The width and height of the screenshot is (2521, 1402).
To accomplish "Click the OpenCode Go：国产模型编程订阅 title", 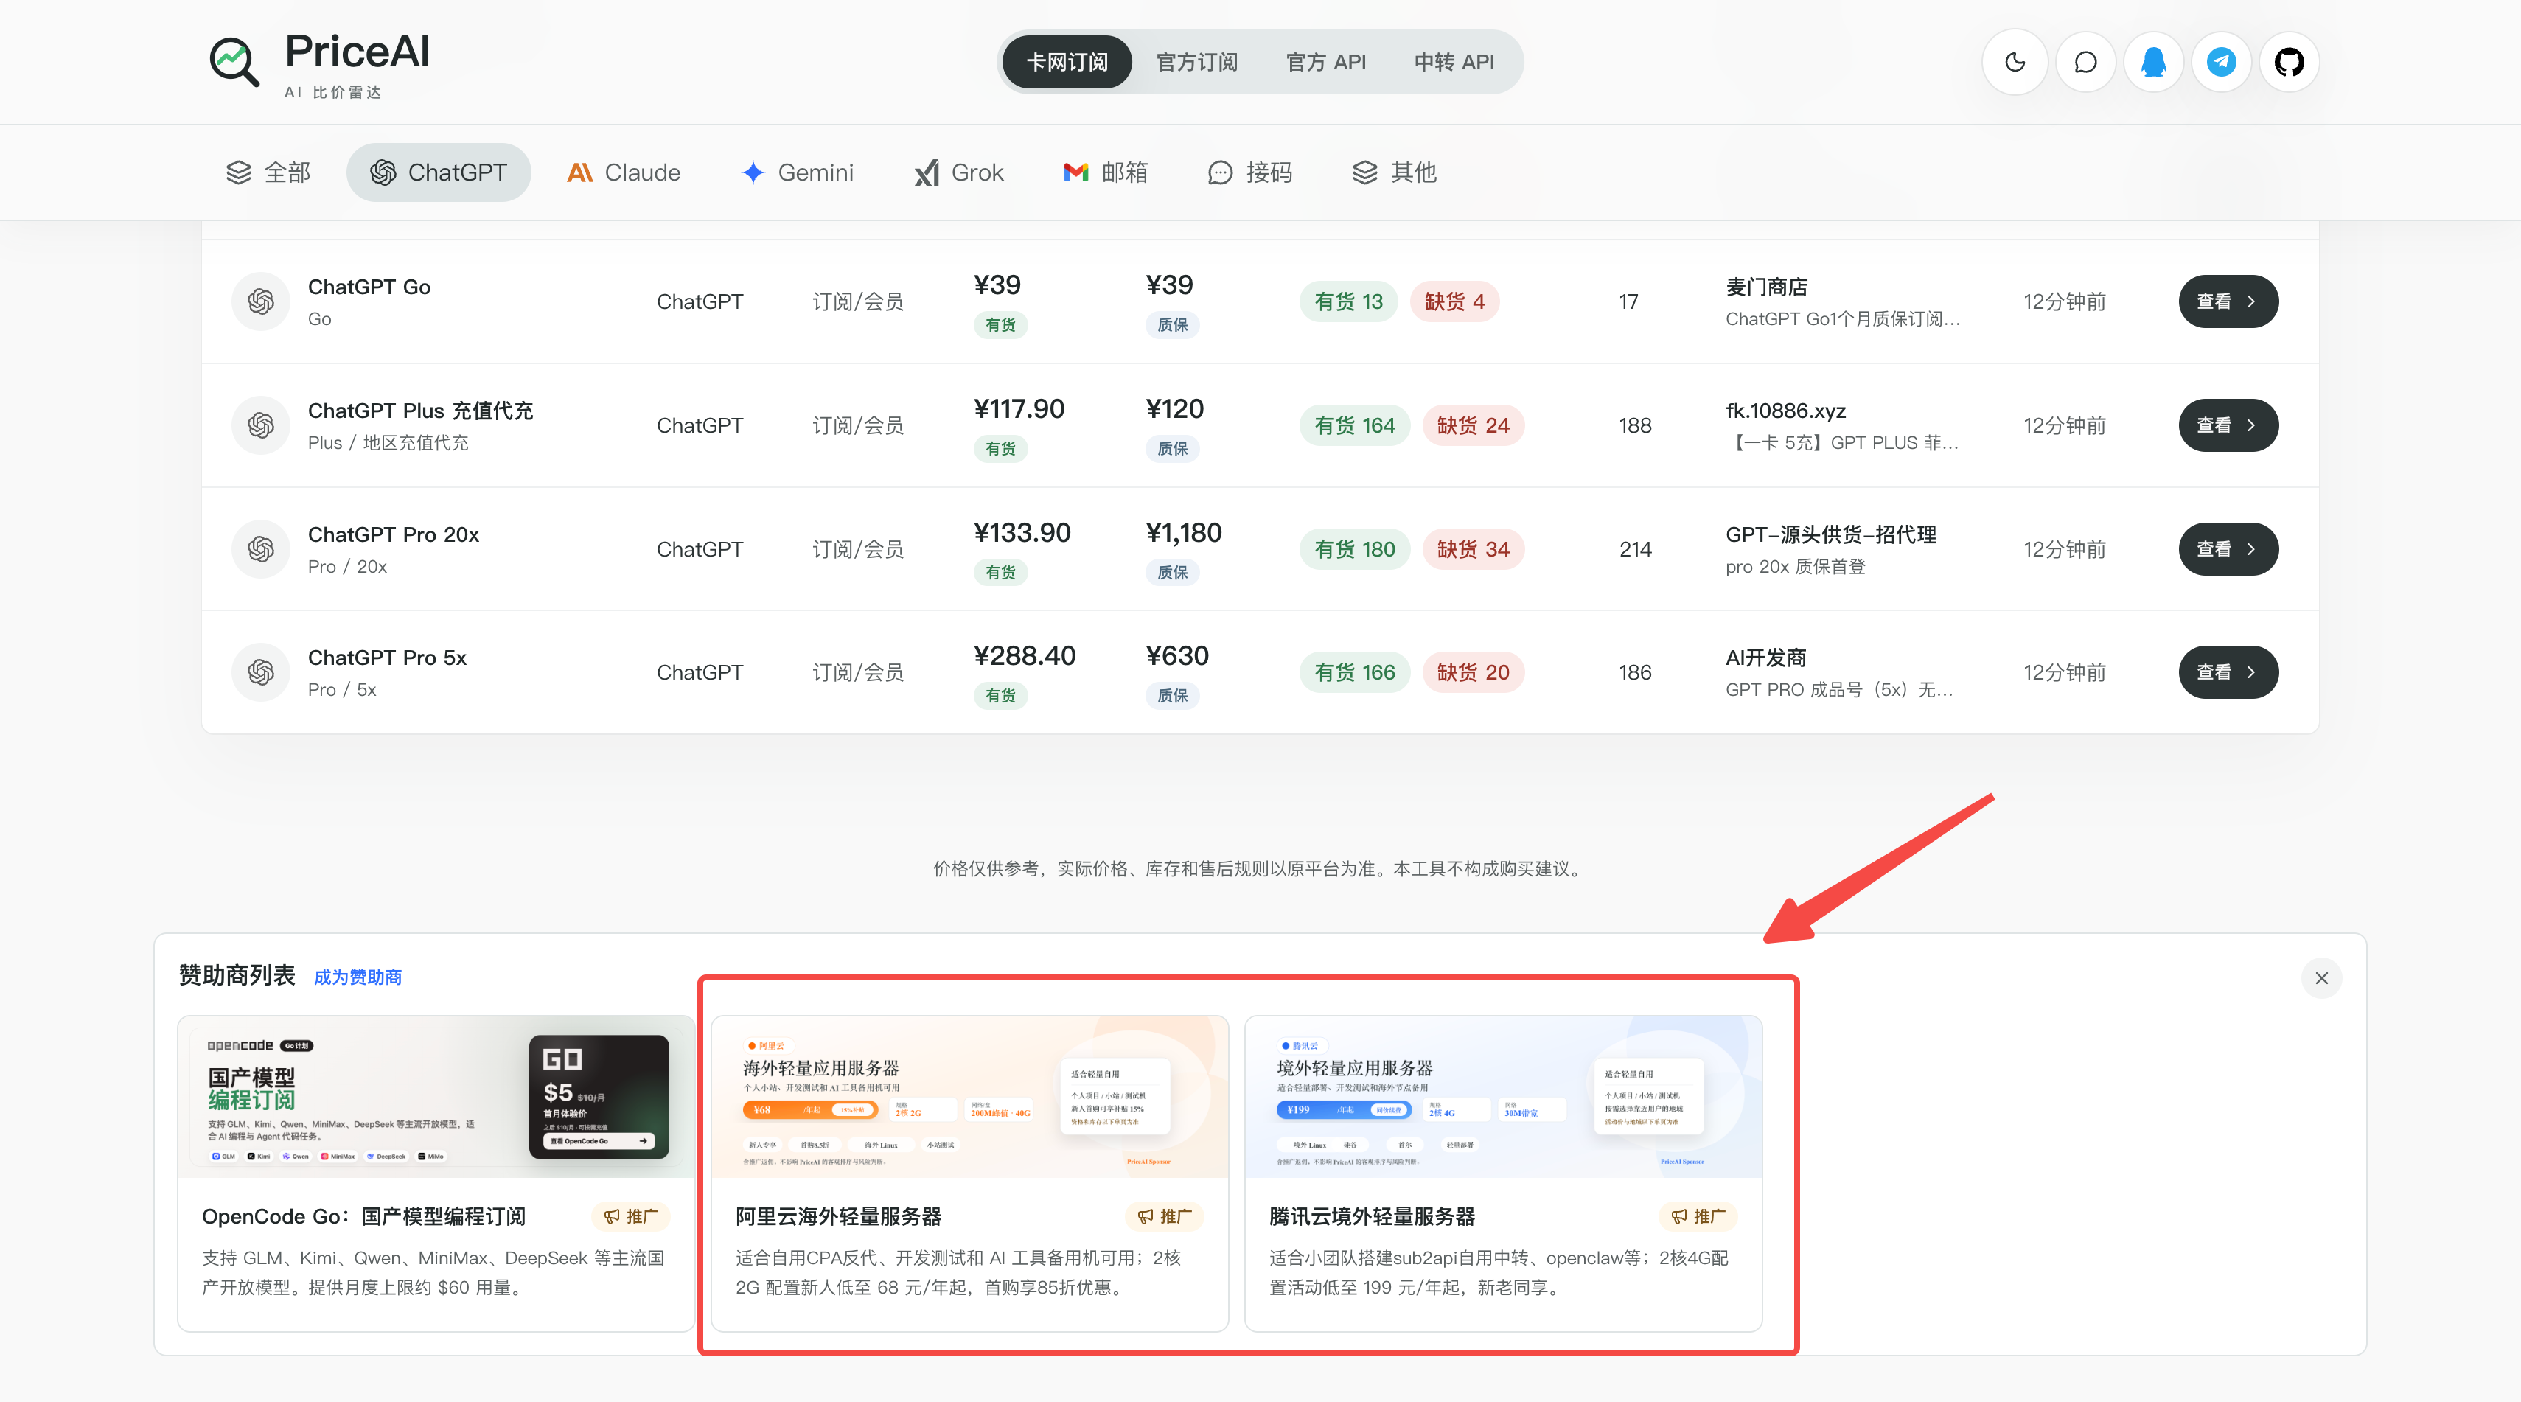I will tap(363, 1216).
